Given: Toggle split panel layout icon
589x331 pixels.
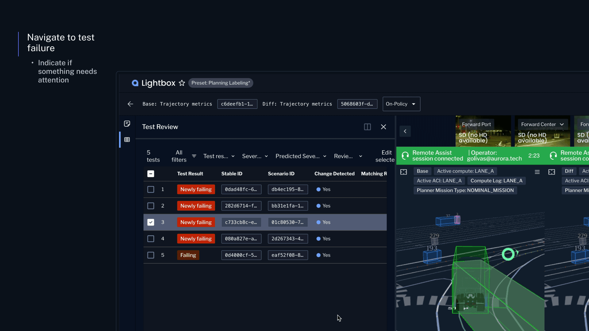Looking at the screenshot, I should (x=368, y=127).
